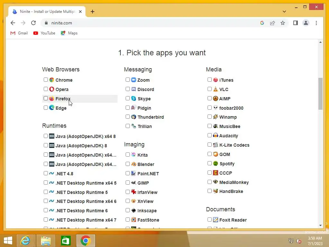Viewport: 329px width, 247px height.
Task: Click the Chrome app icon in Web Browsers
Action: tap(52, 80)
